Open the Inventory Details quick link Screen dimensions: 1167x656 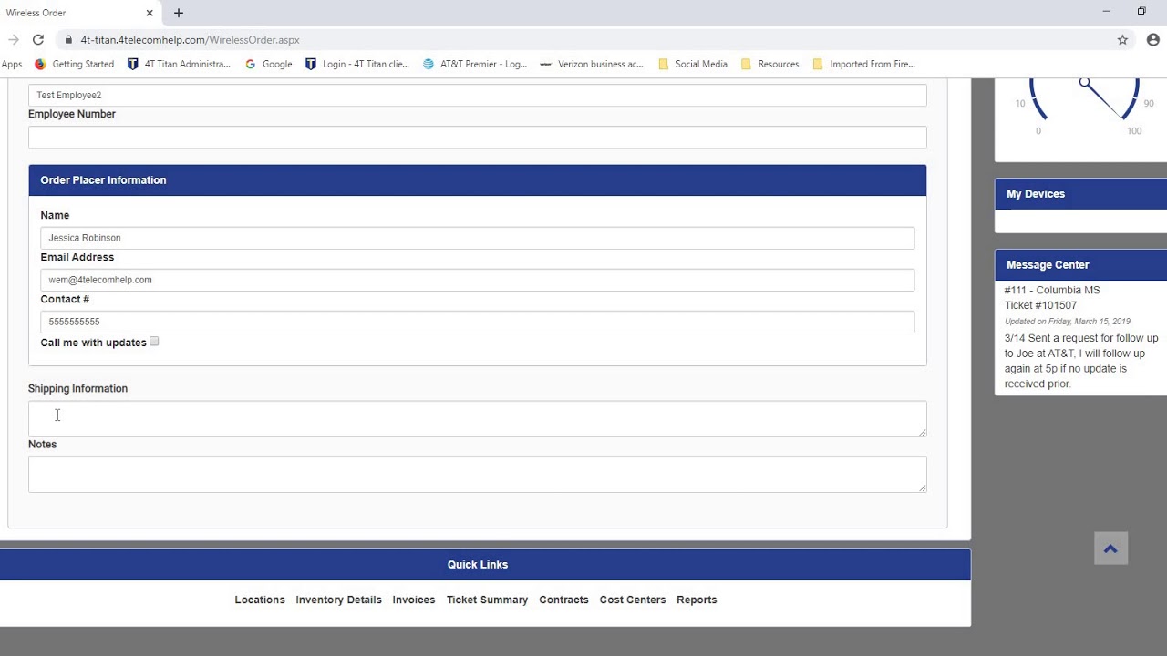click(x=338, y=600)
